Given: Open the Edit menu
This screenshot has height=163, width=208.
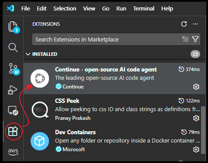Looking at the screenshot, I should pyautogui.click(x=42, y=9).
